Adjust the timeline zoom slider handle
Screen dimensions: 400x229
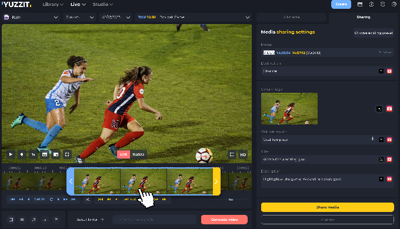231,199
